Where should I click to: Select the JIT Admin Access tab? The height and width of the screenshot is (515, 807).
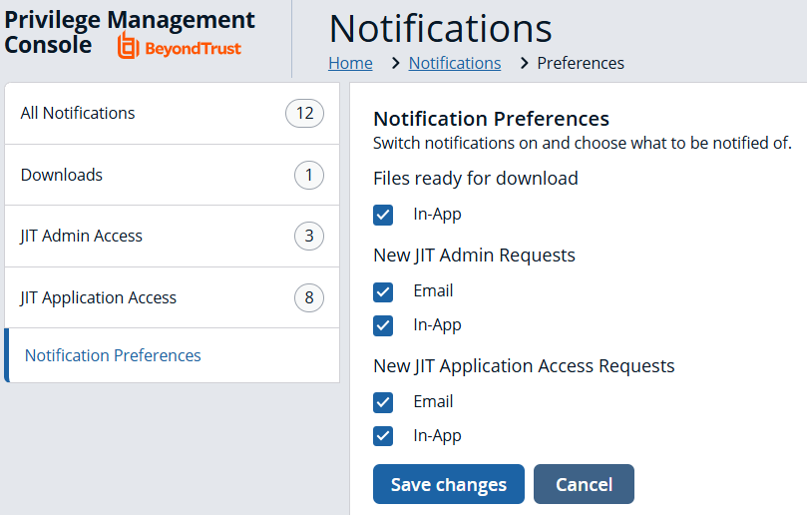pos(172,237)
